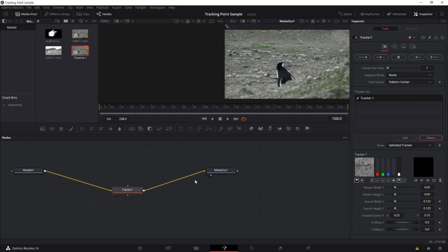448x252 pixels.
Task: Pin the Tracker1 inspector controls
Action: [430, 38]
